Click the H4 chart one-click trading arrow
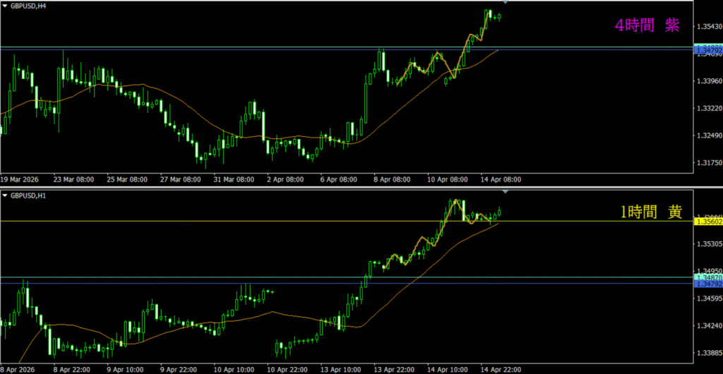The width and height of the screenshot is (723, 374). tap(5, 4)
